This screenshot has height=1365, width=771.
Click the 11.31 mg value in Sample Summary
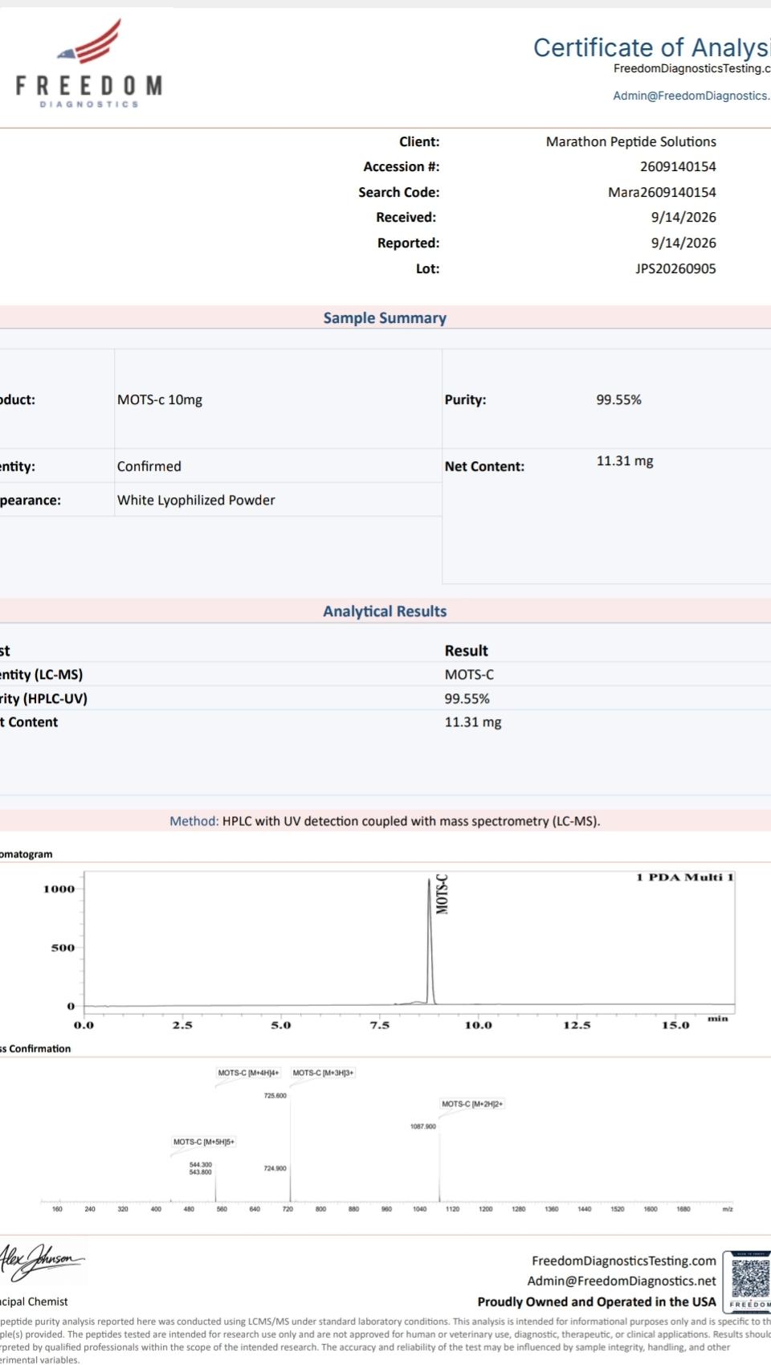[x=624, y=461]
